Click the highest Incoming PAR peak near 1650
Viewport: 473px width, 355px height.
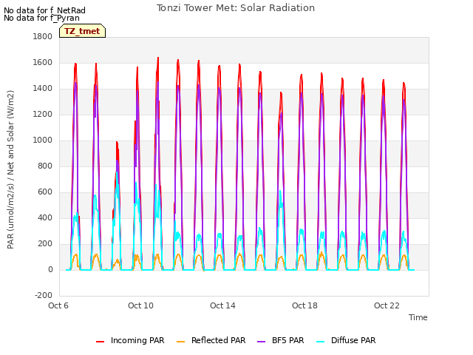(x=158, y=58)
